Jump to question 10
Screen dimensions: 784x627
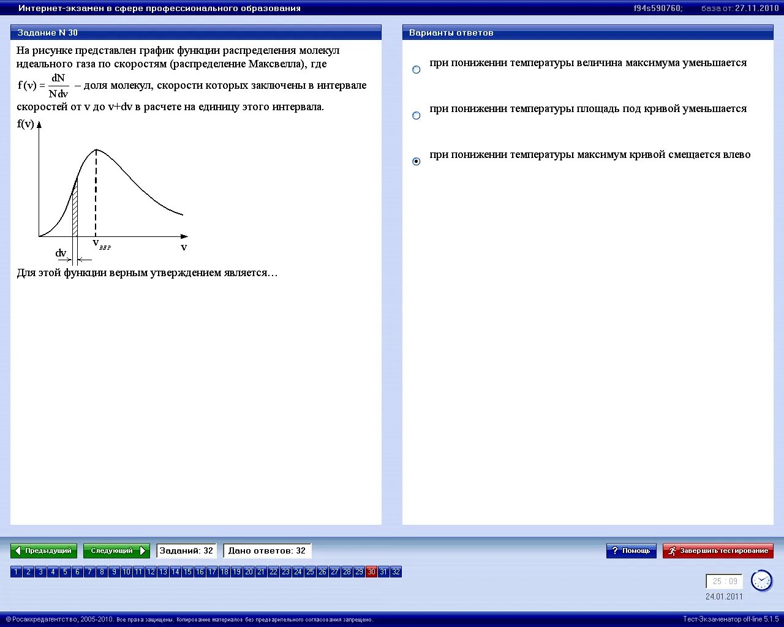tap(126, 572)
